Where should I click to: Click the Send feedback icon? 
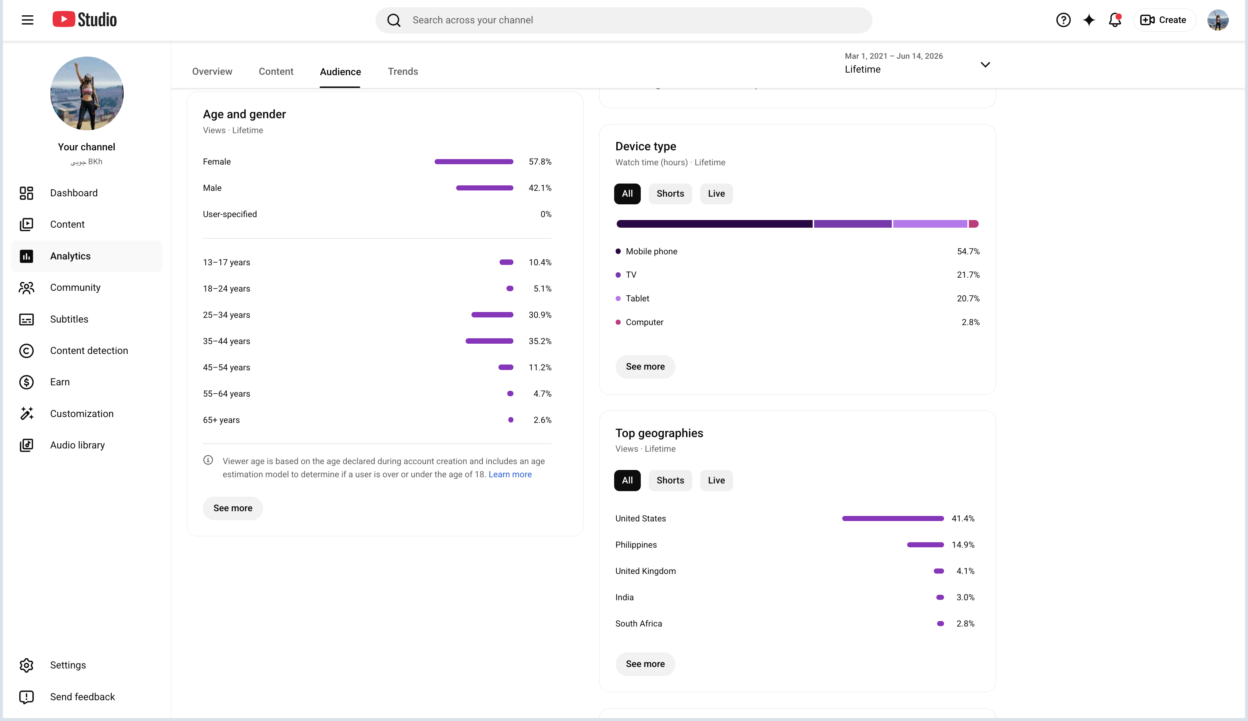[x=26, y=697]
